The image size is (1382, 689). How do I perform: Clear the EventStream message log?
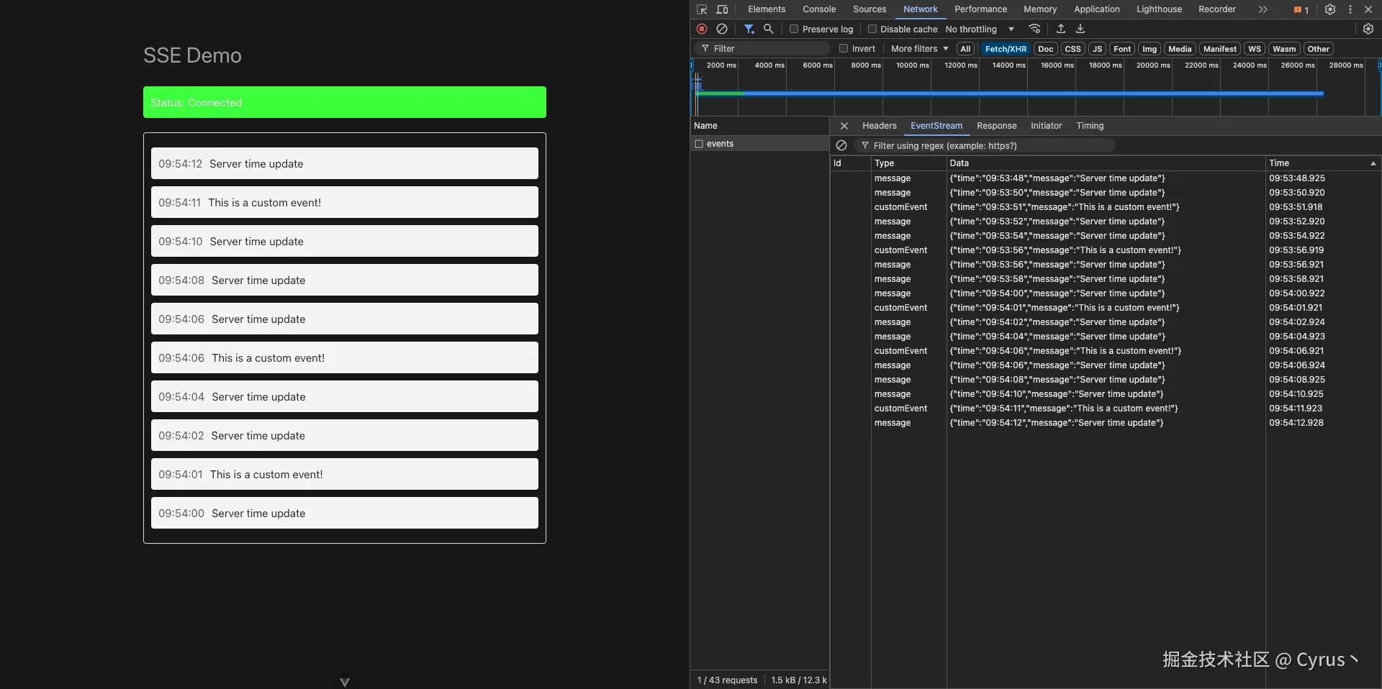click(x=841, y=145)
